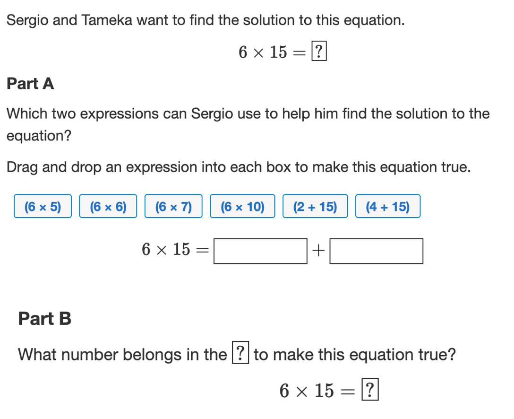The image size is (514, 419).
Task: Choose the (6 × 10) expression tile
Action: (x=242, y=206)
